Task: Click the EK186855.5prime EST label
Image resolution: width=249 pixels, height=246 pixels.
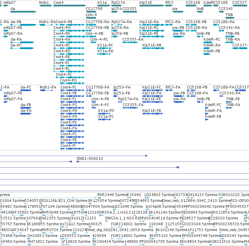Action: pyautogui.click(x=43, y=224)
